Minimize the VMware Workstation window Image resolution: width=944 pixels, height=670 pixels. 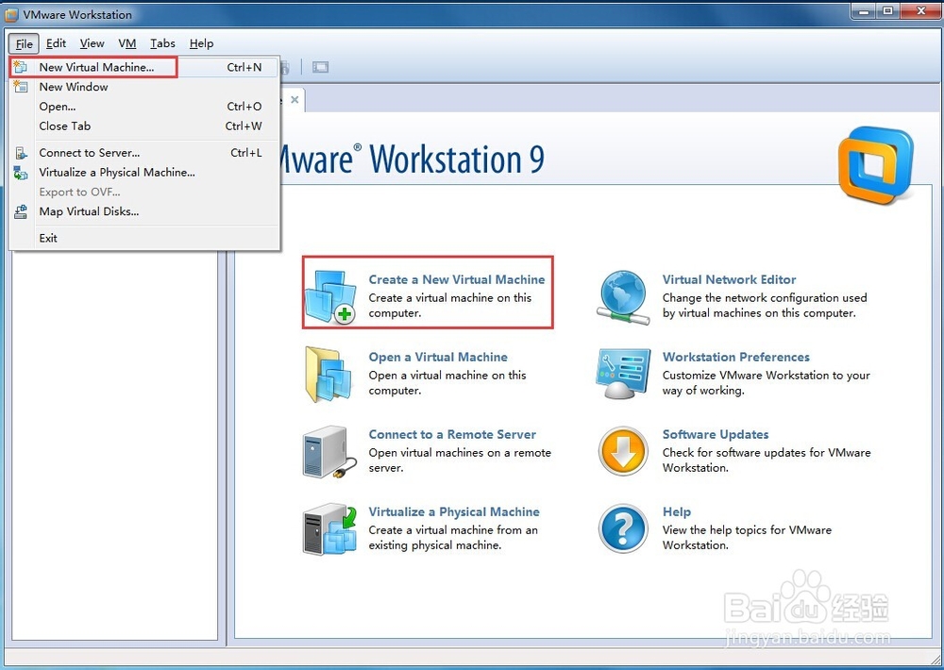865,10
